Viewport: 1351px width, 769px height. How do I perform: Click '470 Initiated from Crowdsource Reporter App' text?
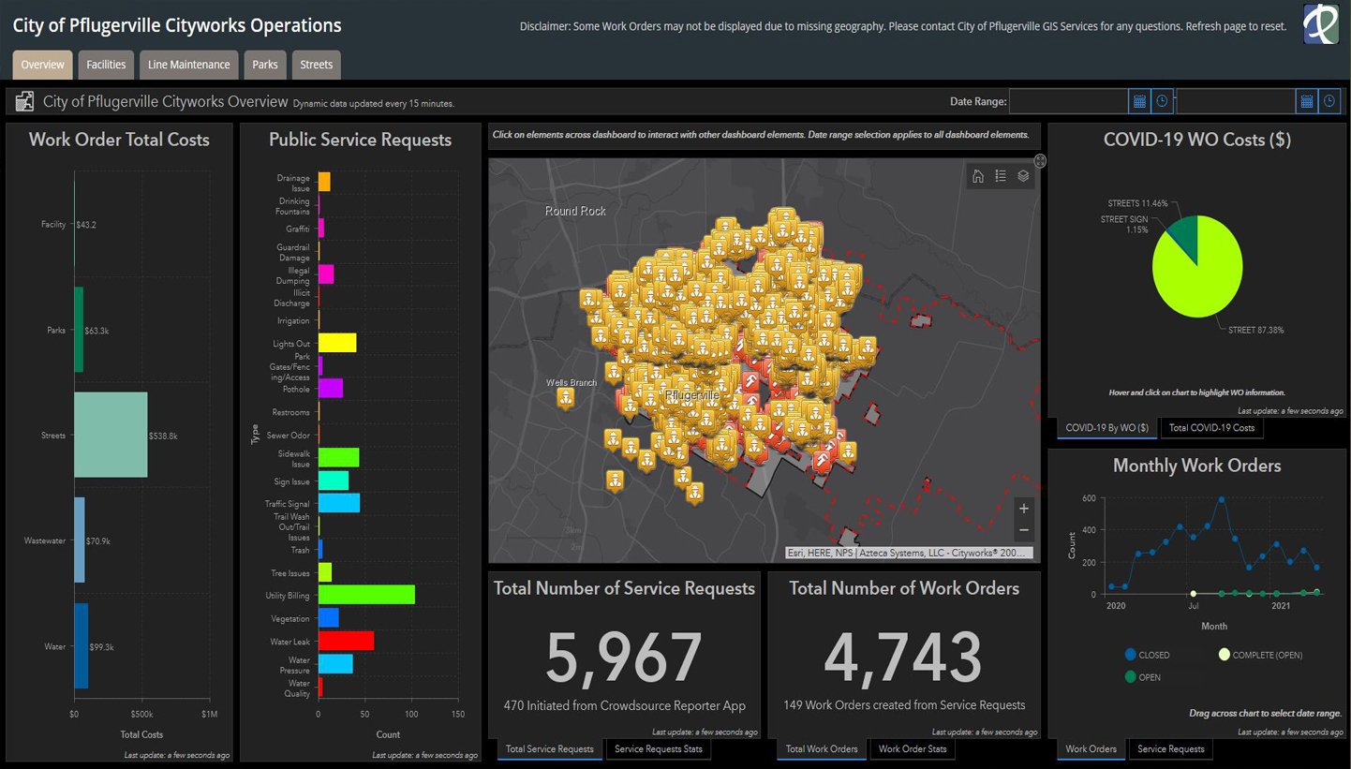click(x=624, y=705)
